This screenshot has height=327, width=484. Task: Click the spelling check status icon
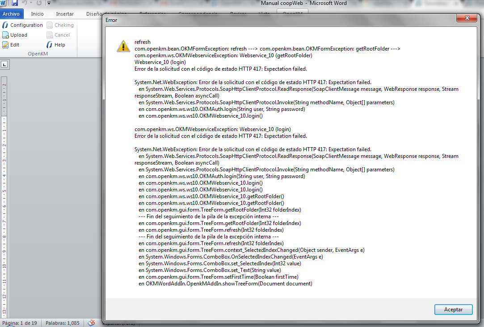(x=91, y=323)
